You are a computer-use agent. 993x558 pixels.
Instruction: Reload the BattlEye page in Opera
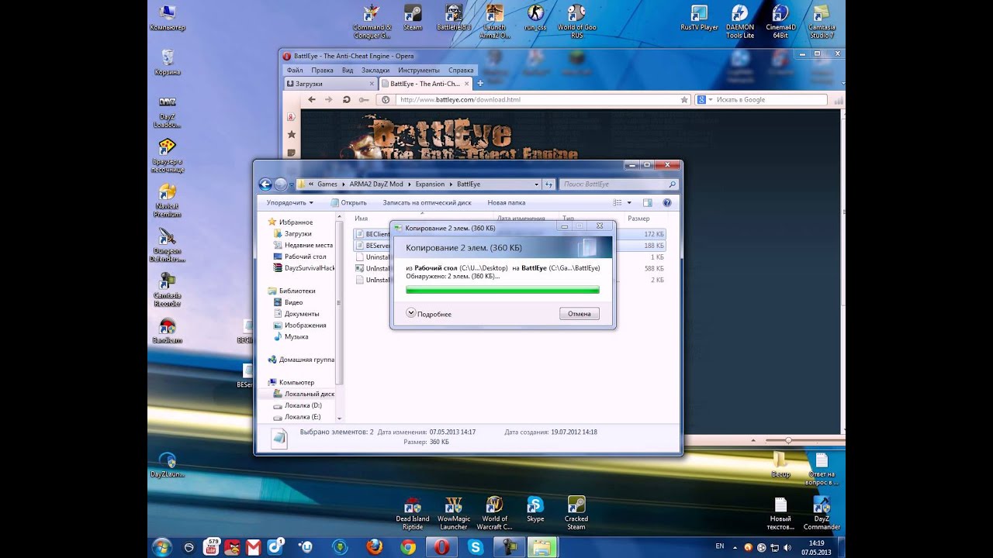click(x=346, y=100)
